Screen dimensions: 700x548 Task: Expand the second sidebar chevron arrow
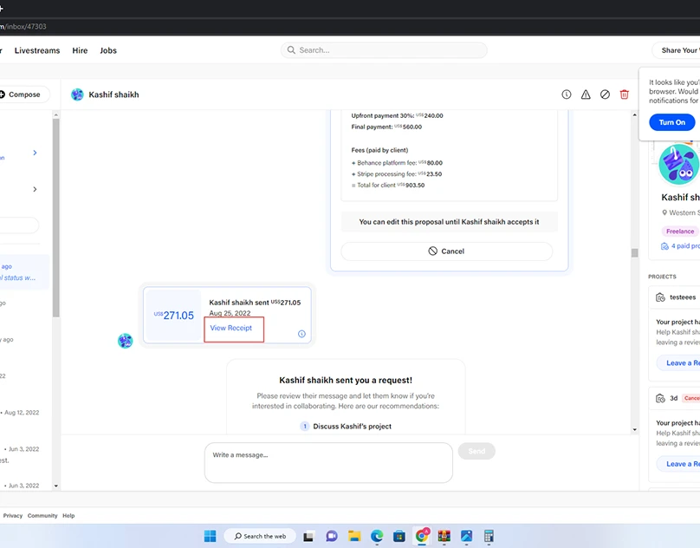pyautogui.click(x=35, y=189)
